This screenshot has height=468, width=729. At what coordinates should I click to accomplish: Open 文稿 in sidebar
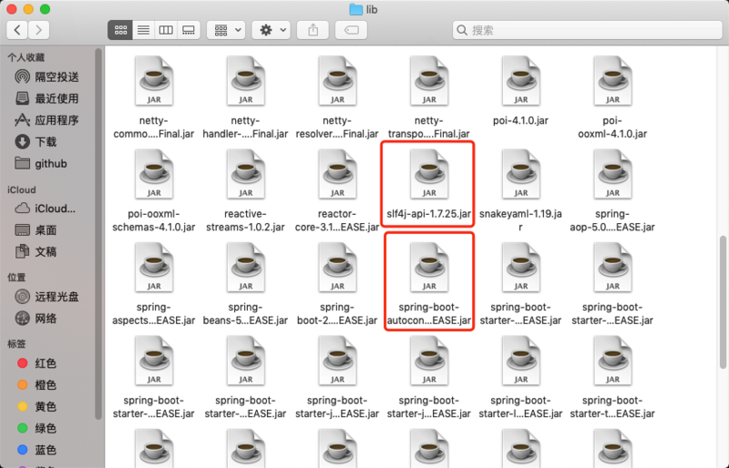(x=36, y=252)
